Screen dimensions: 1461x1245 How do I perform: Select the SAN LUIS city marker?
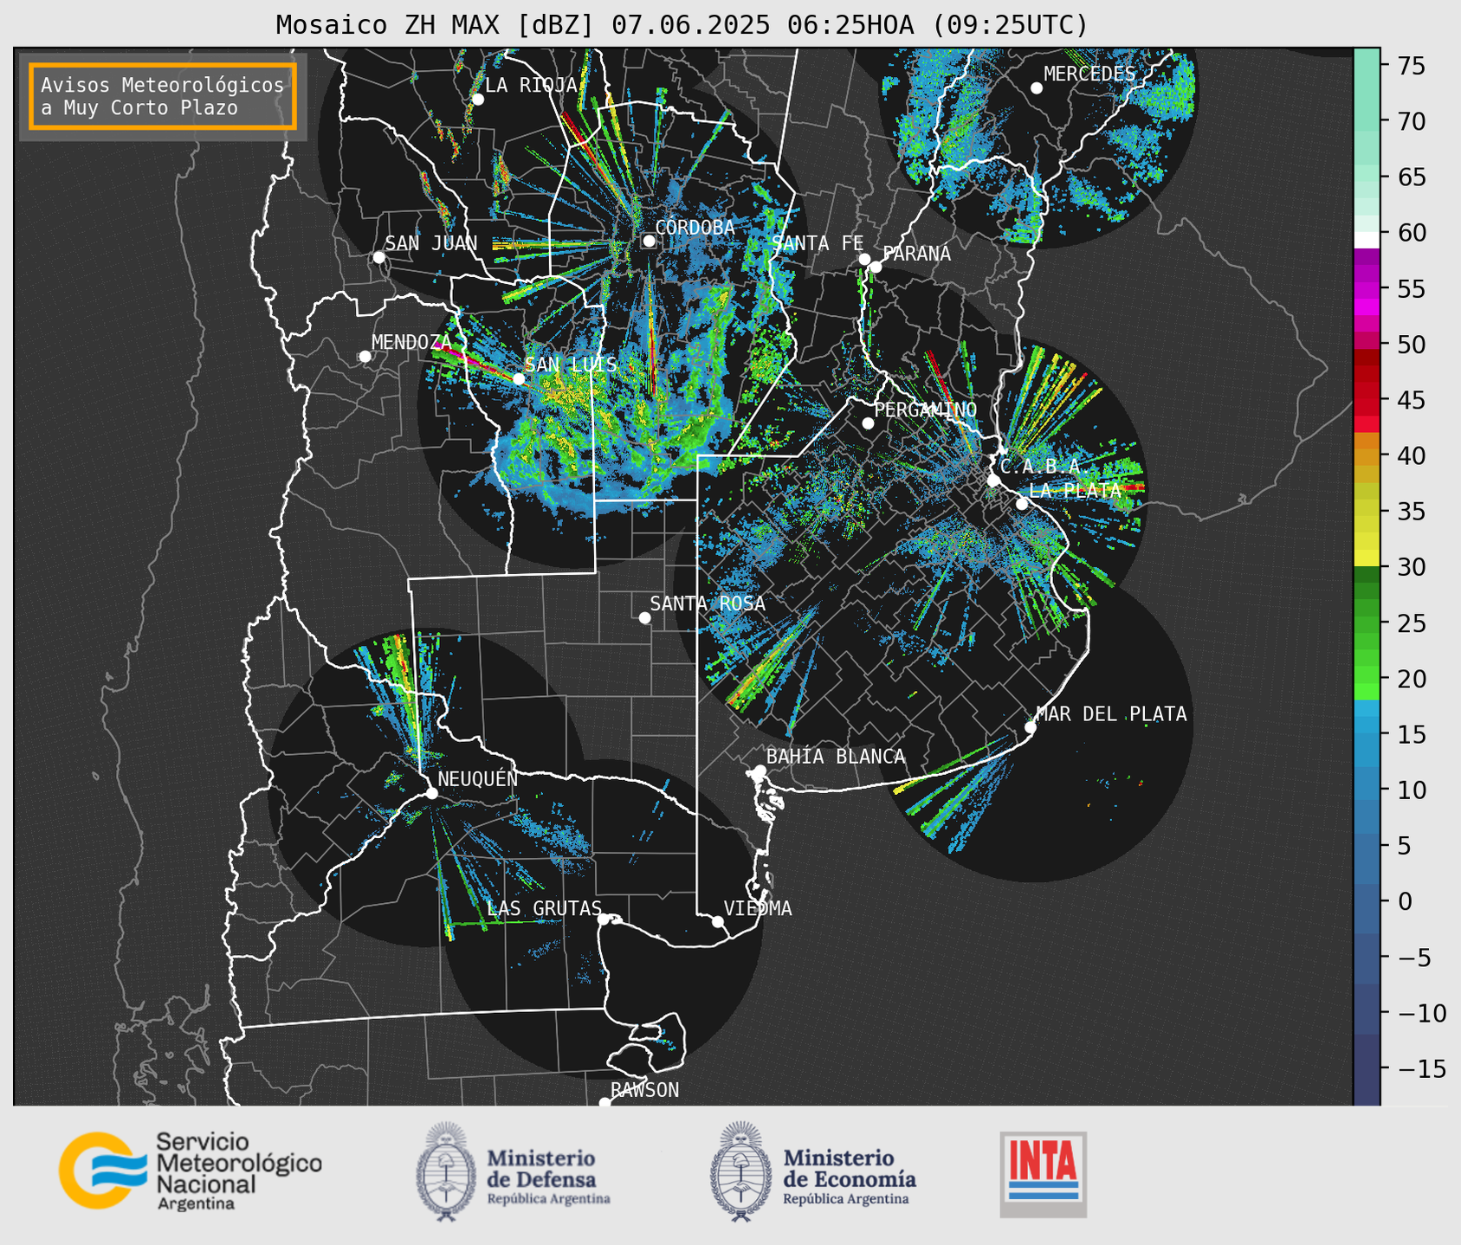(x=518, y=378)
